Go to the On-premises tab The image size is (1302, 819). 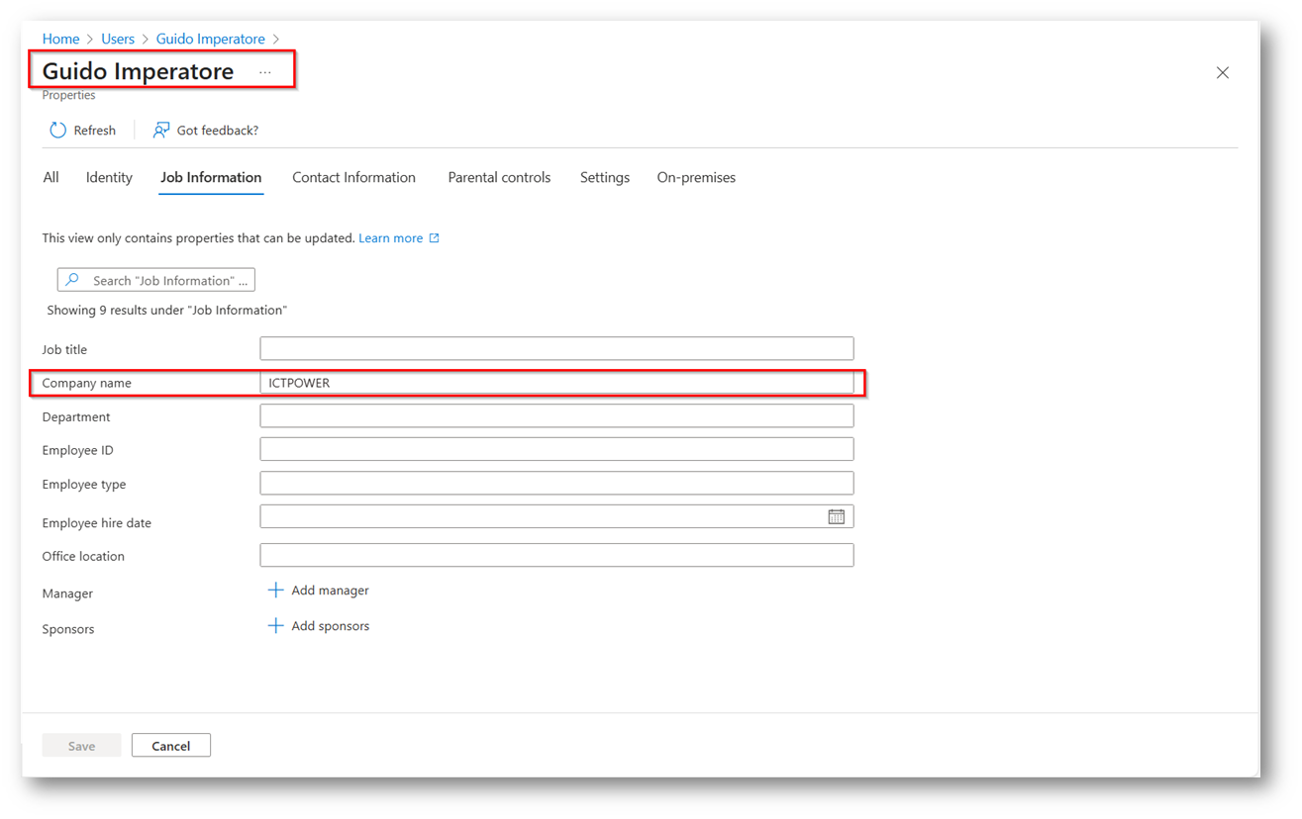tap(696, 178)
